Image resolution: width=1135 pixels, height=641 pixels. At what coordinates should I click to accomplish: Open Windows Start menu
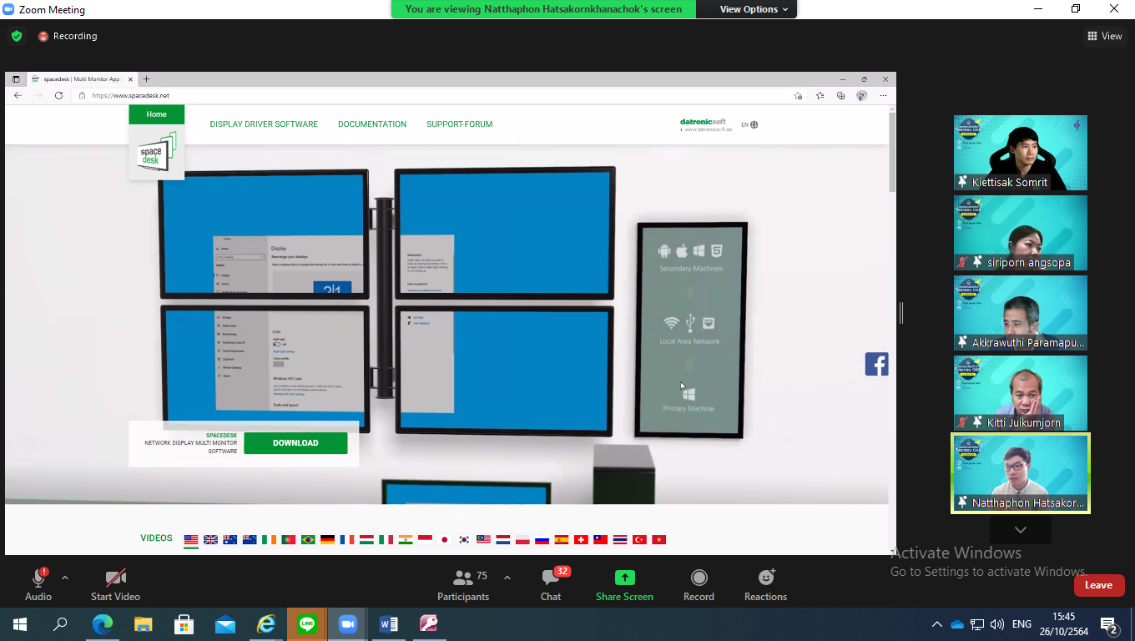20,623
